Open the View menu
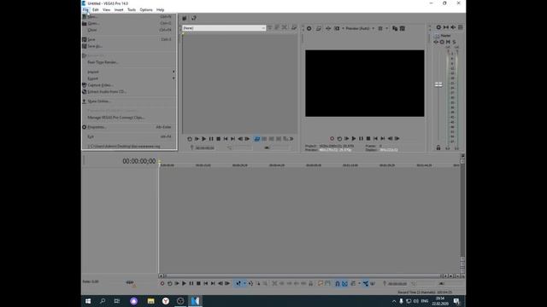 point(106,9)
